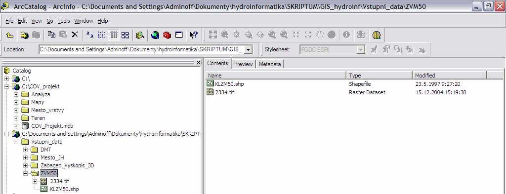Select KLZM50.shp in the catalog tree
This screenshot has width=506, height=194.
[x=64, y=189]
